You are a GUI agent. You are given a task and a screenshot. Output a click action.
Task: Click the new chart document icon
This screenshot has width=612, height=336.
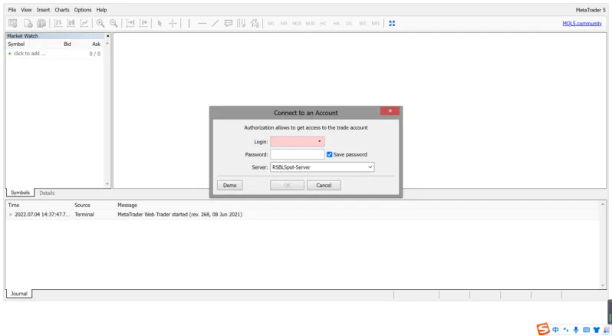[x=28, y=24]
